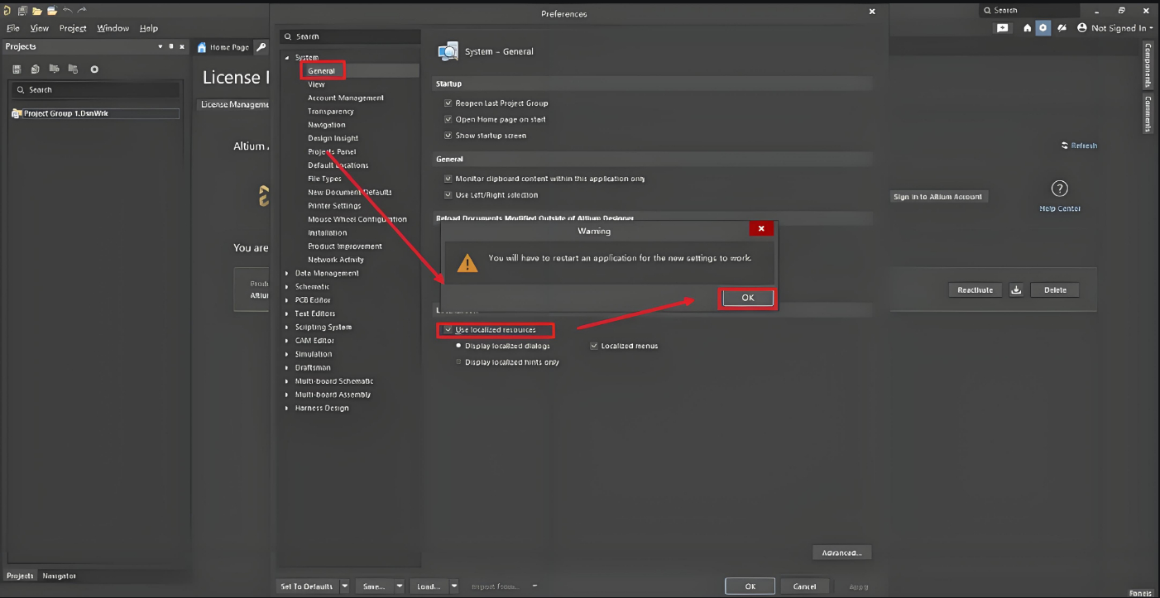
Task: Select Account Management in preferences tree
Action: click(346, 98)
